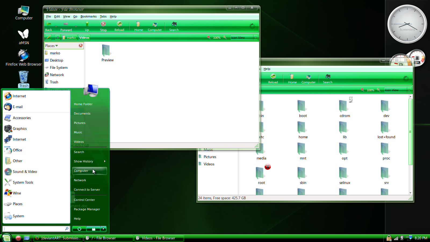Open Icon View dropdown in root browser
Screen dimensions: 430x242
click(x=398, y=90)
